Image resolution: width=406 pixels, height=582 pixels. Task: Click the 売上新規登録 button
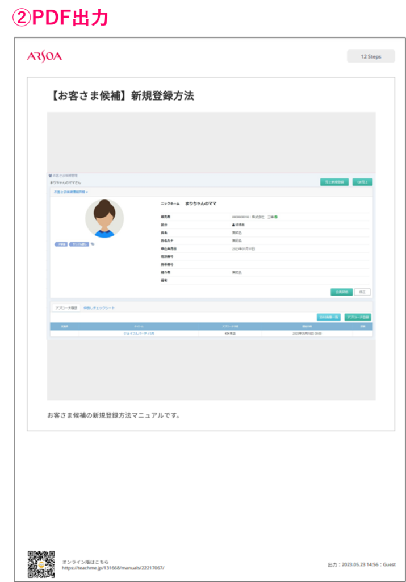click(x=333, y=182)
